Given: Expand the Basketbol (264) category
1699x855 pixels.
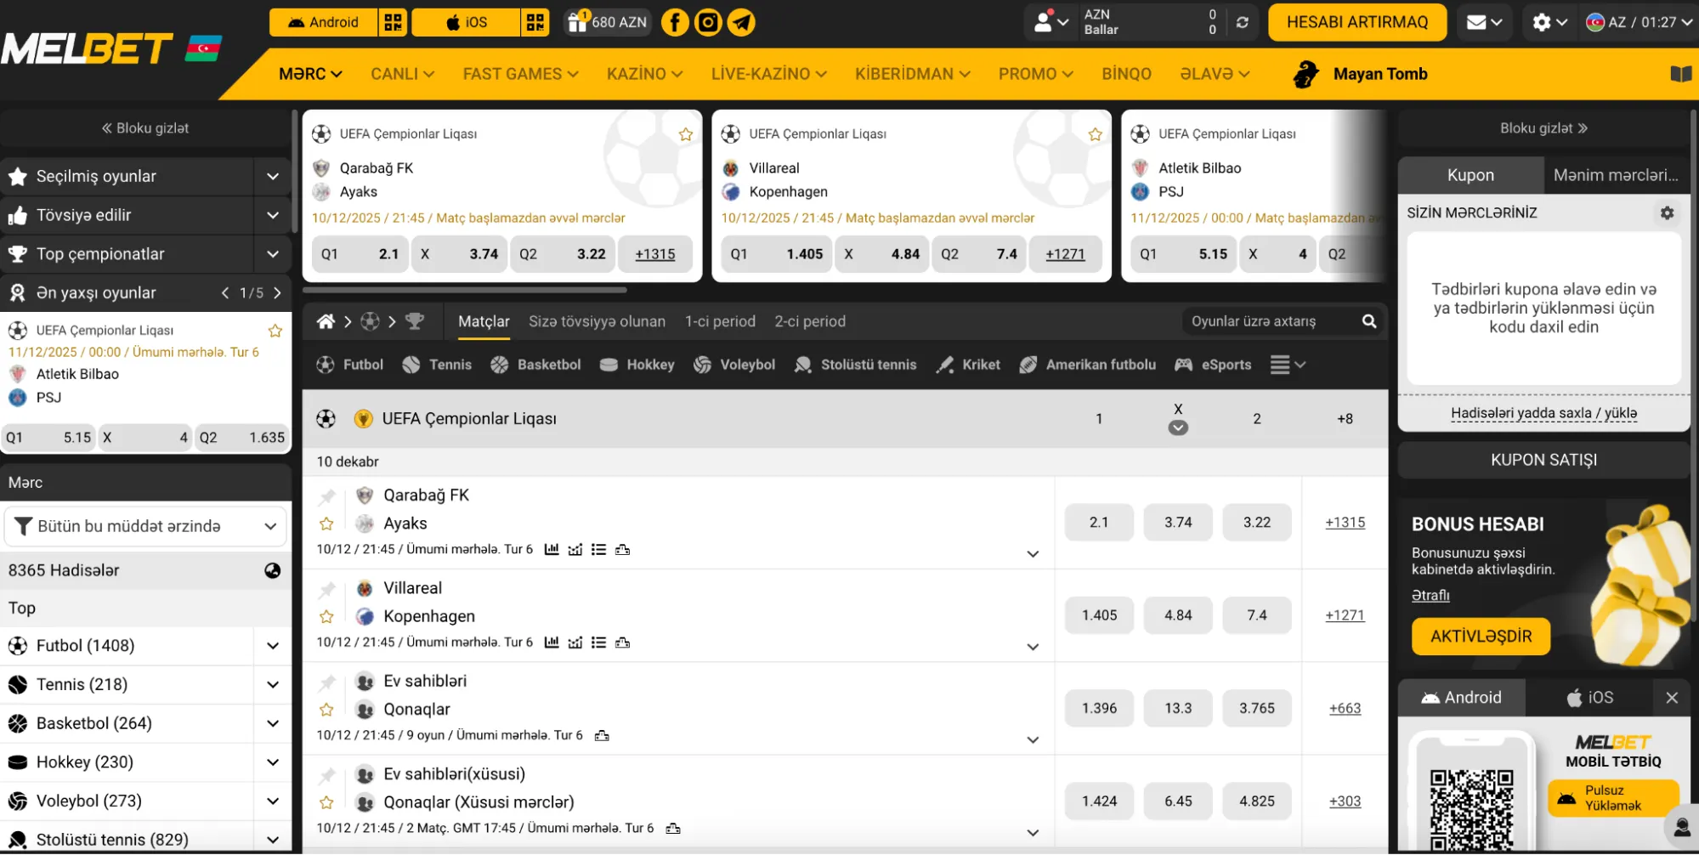Looking at the screenshot, I should [272, 723].
